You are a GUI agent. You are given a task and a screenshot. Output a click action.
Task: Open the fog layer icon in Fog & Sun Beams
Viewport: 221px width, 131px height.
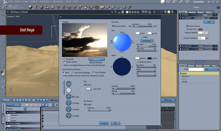[69, 84]
